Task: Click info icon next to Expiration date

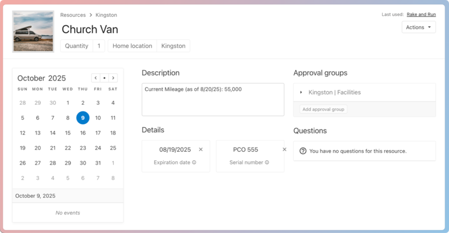Action: pyautogui.click(x=194, y=162)
